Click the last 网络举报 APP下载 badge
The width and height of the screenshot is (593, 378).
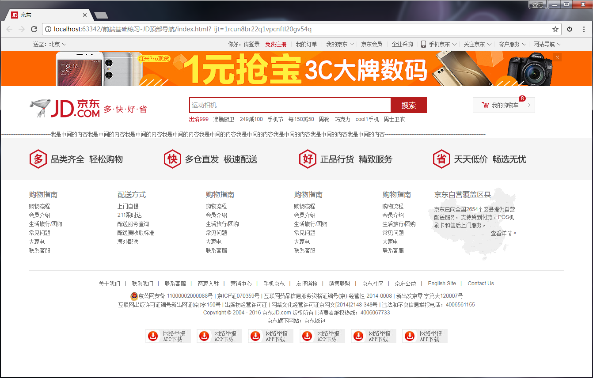pyautogui.click(x=425, y=336)
